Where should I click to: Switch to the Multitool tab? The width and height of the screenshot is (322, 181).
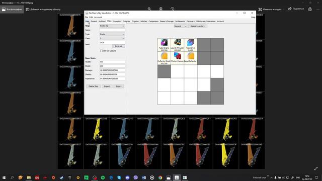tap(102, 21)
